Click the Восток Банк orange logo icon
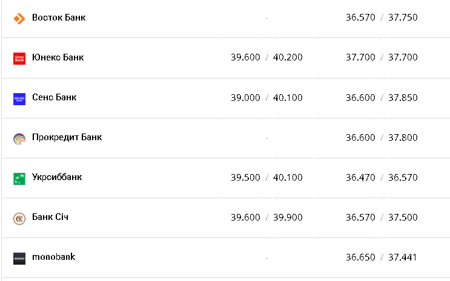The width and height of the screenshot is (450, 281). pyautogui.click(x=19, y=18)
